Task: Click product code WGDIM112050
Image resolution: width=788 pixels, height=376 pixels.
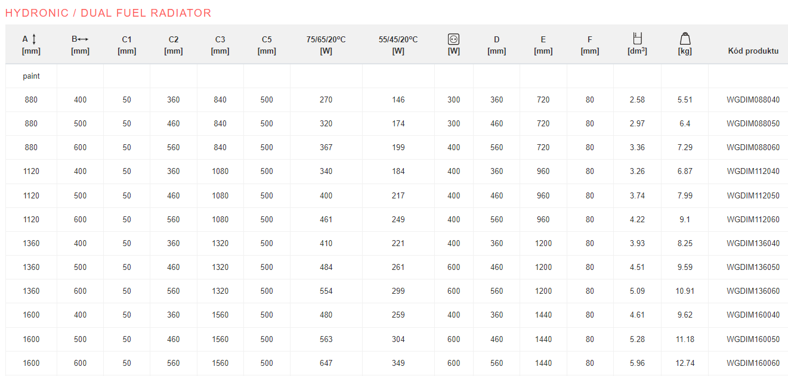Action: coord(753,195)
